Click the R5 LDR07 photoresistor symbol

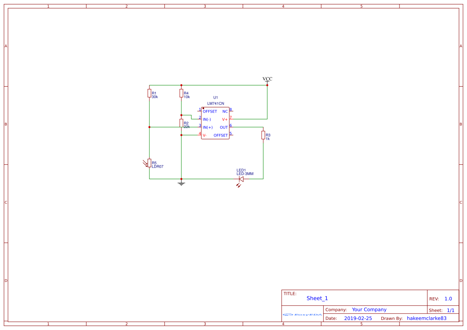(149, 163)
